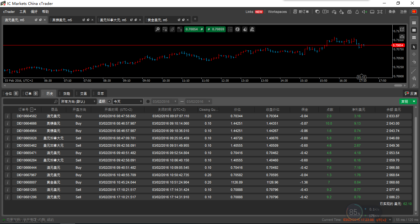Open the chart zoom magnifier tool

(x=157, y=29)
